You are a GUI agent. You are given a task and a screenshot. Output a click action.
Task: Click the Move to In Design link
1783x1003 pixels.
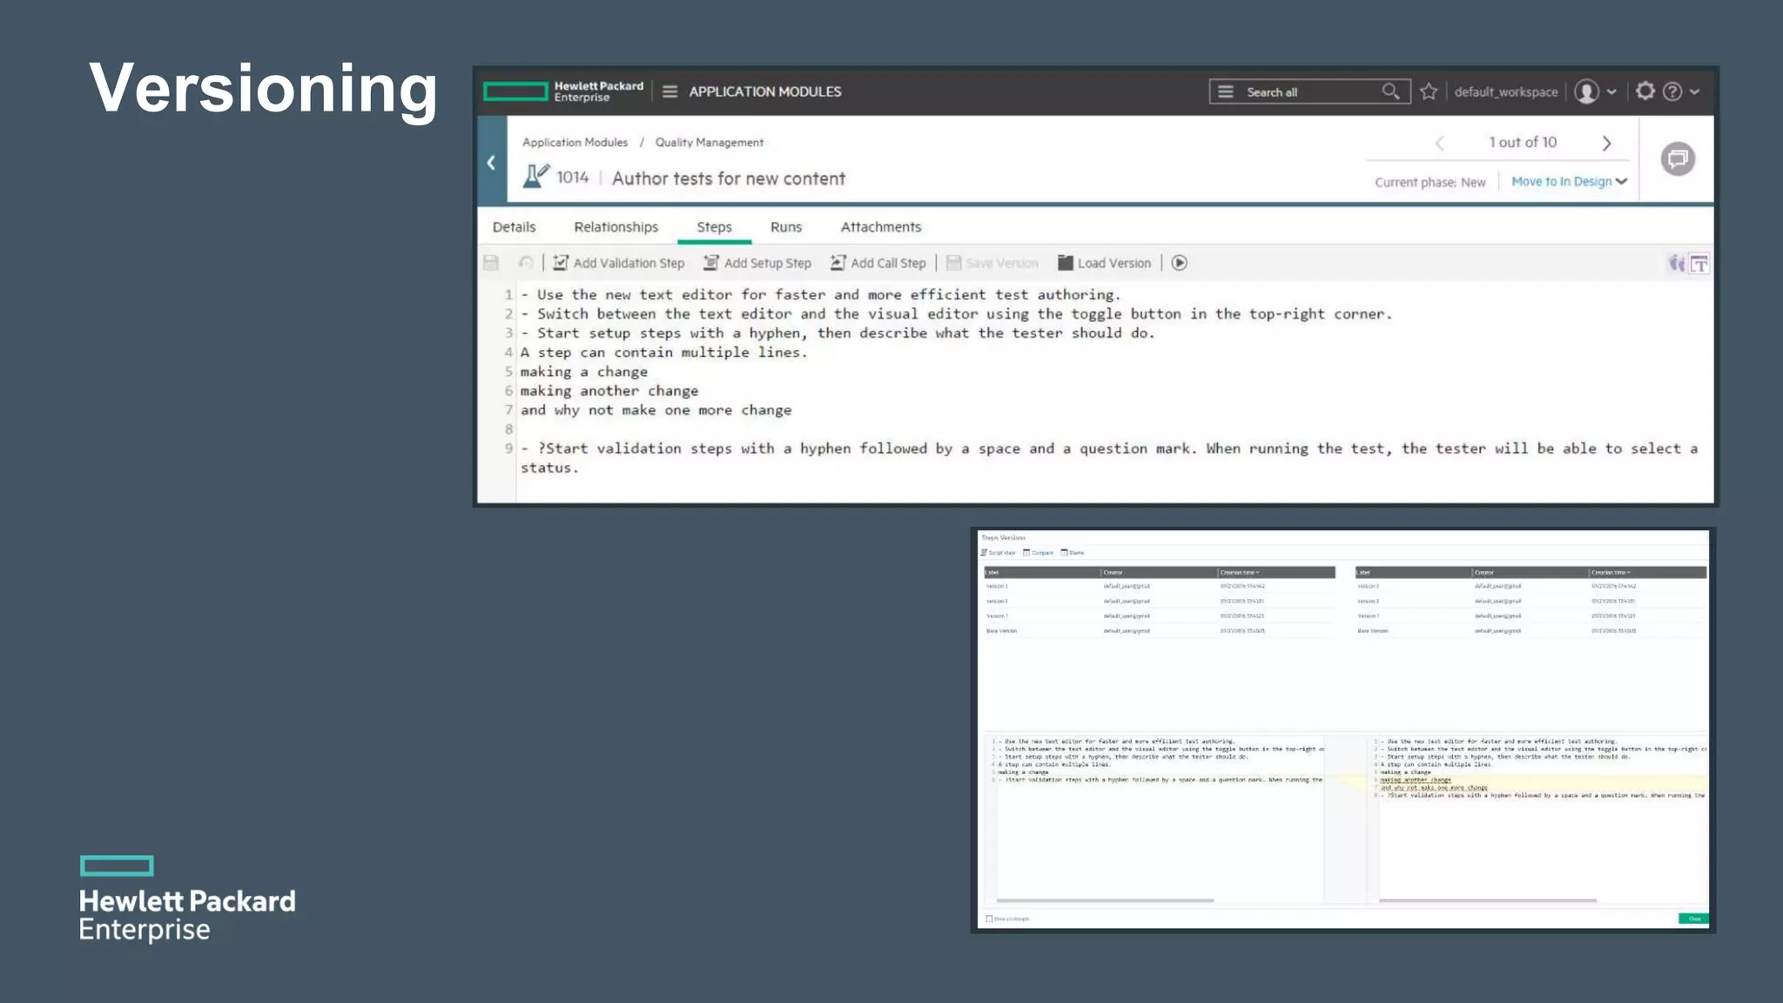[x=1561, y=181]
